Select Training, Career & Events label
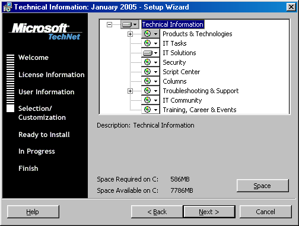 click(x=199, y=110)
